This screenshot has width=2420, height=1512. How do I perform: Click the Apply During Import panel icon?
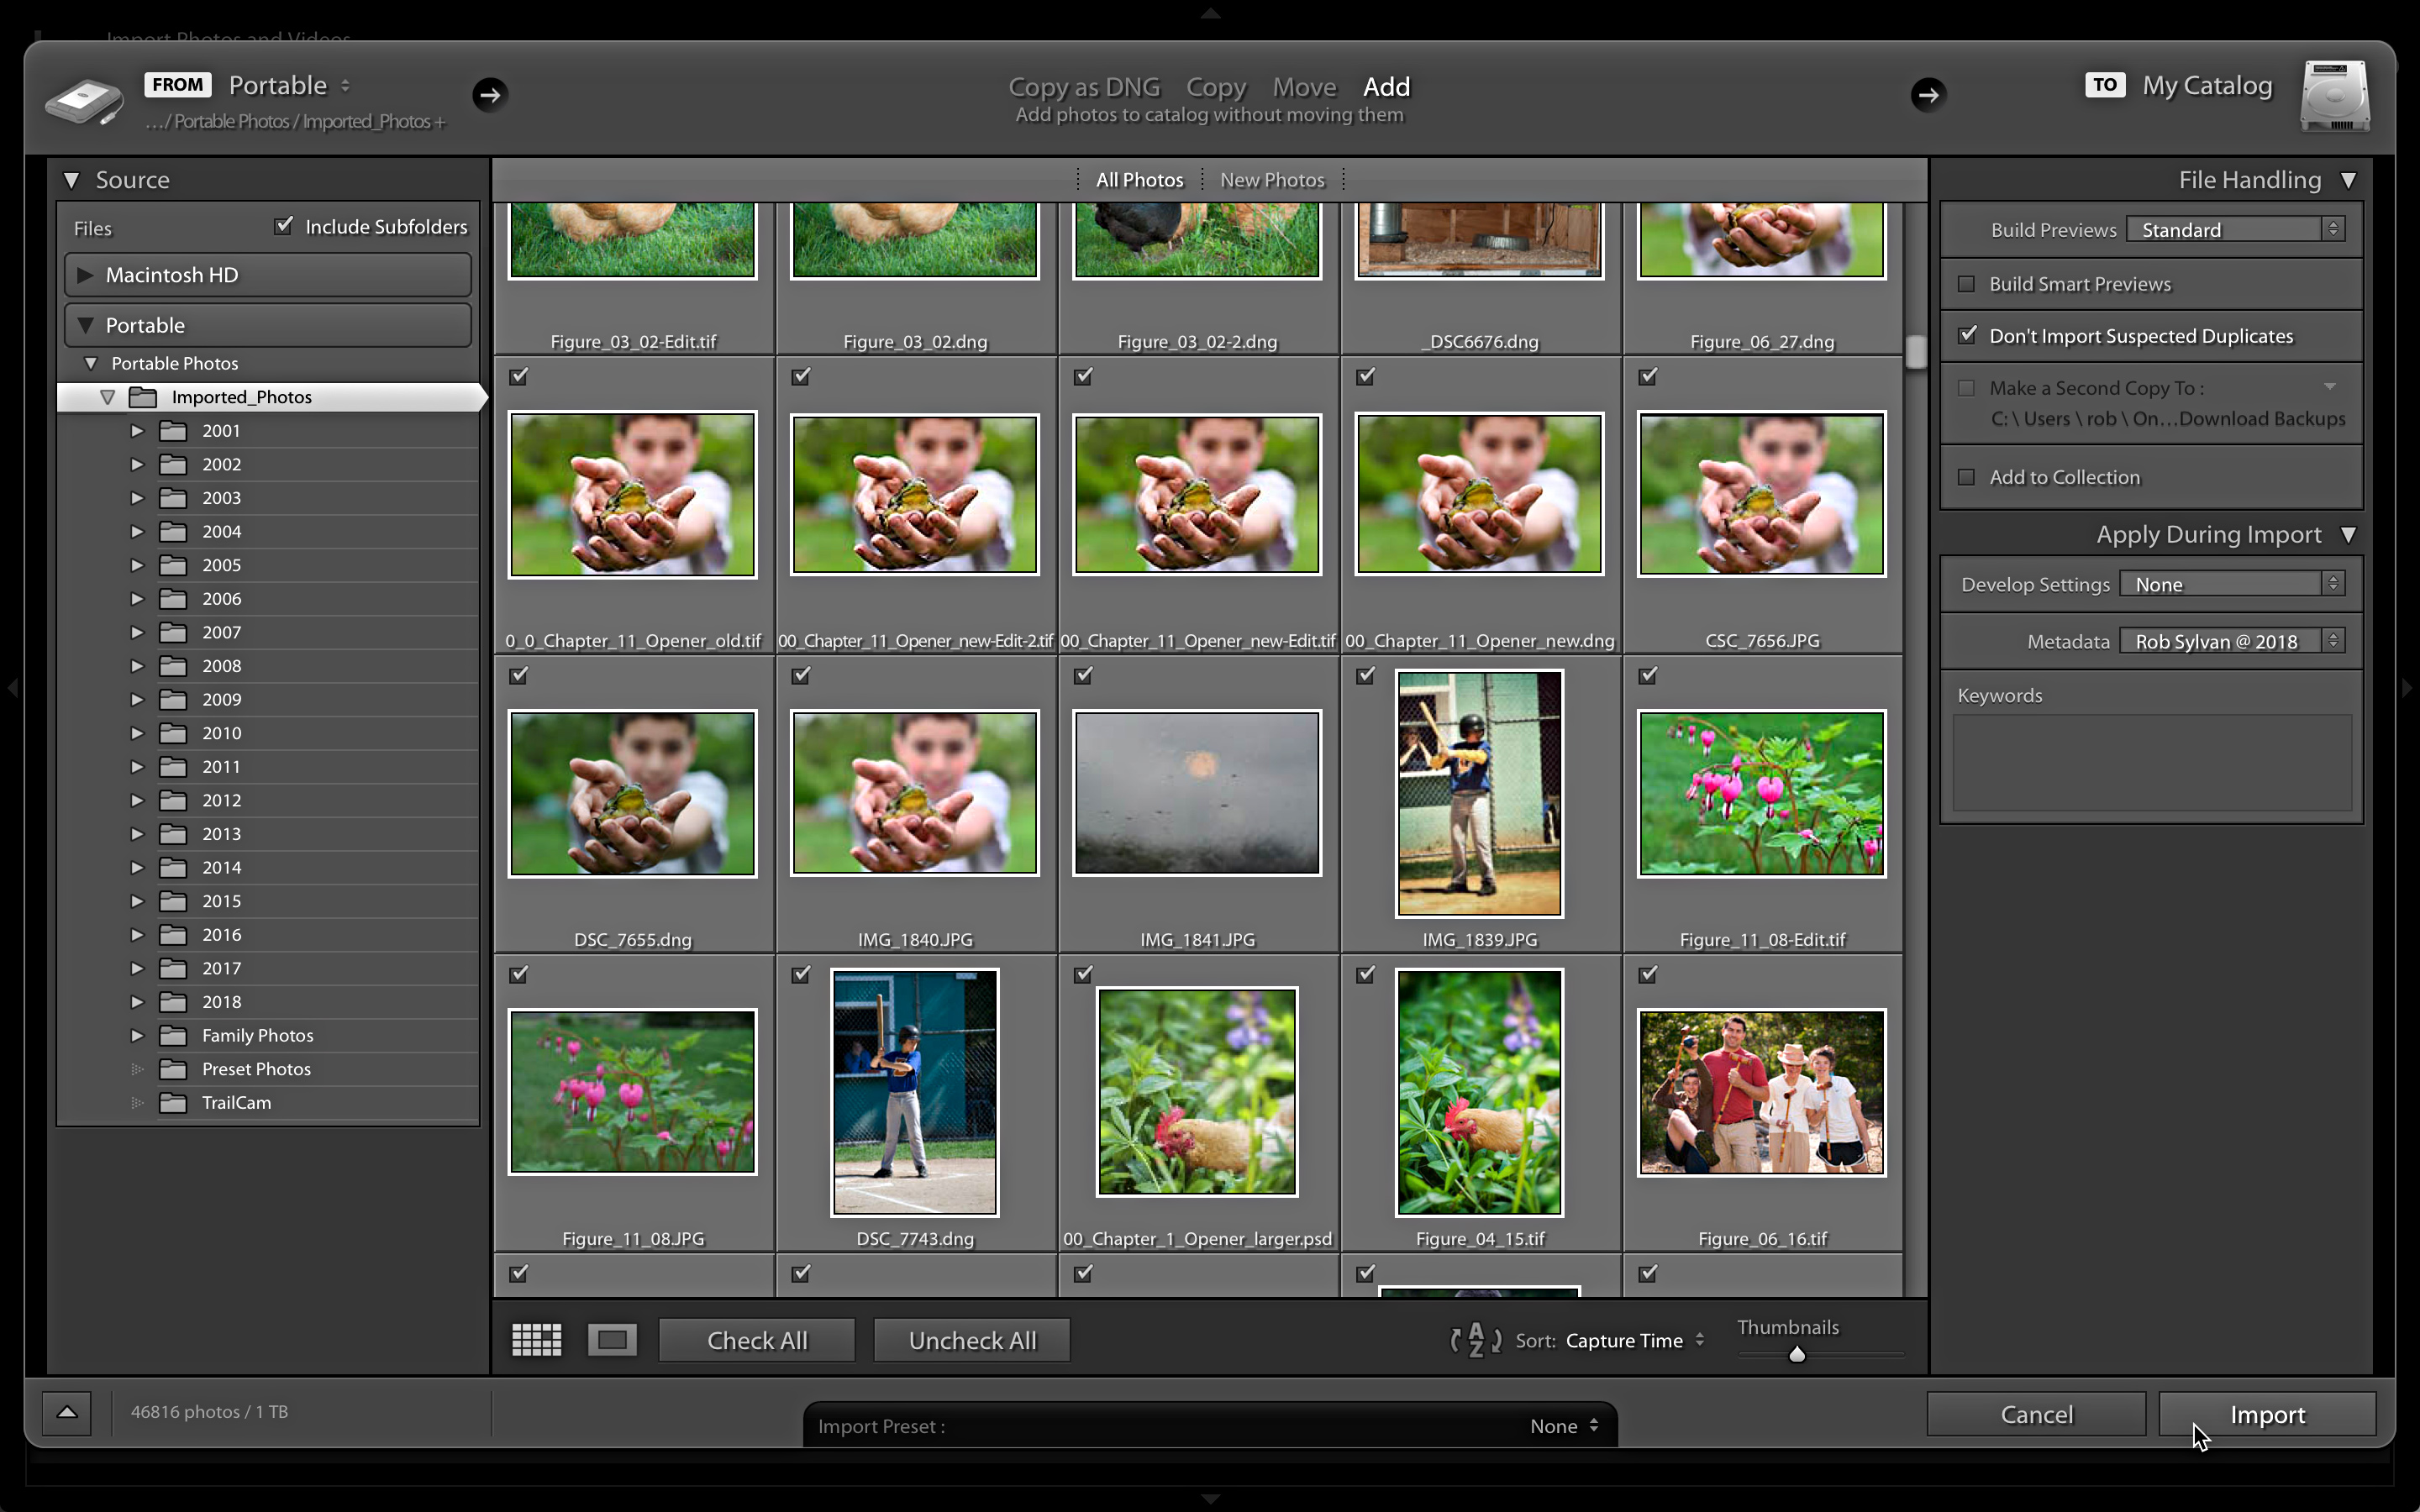click(2349, 535)
